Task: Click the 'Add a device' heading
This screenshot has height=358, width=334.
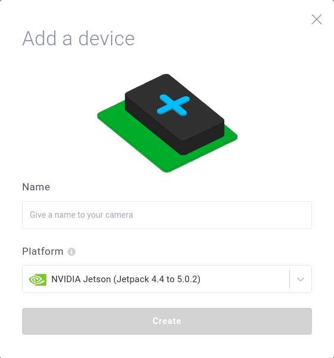Action: pyautogui.click(x=78, y=38)
